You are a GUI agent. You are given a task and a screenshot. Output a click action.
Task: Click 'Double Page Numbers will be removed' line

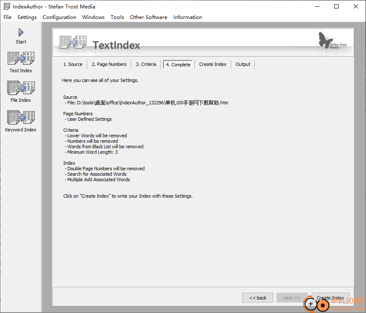pos(105,169)
